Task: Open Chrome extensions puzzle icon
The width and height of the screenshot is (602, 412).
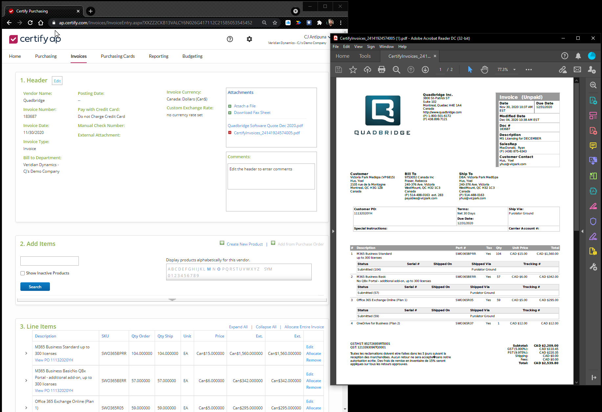Action: [x=320, y=23]
